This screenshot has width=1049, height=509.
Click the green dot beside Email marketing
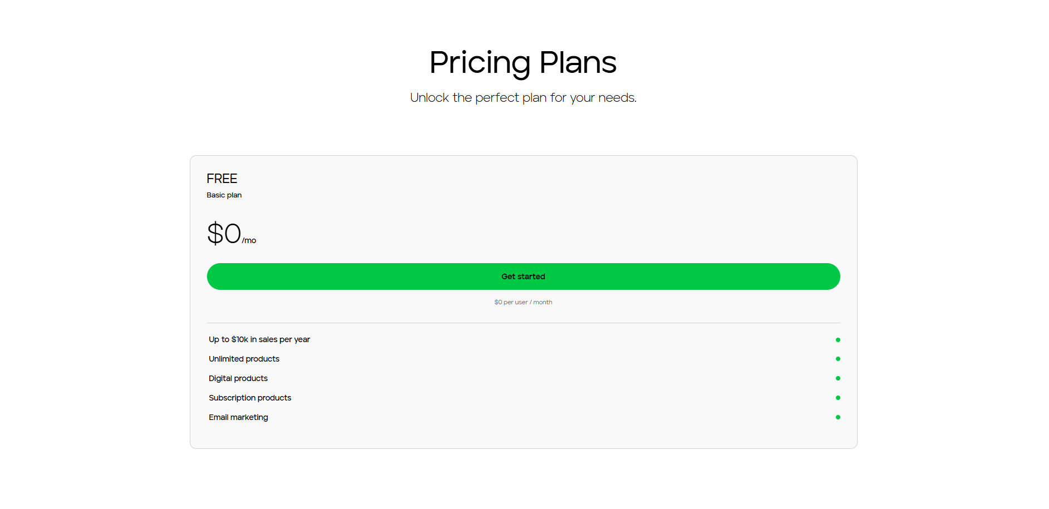tap(838, 417)
